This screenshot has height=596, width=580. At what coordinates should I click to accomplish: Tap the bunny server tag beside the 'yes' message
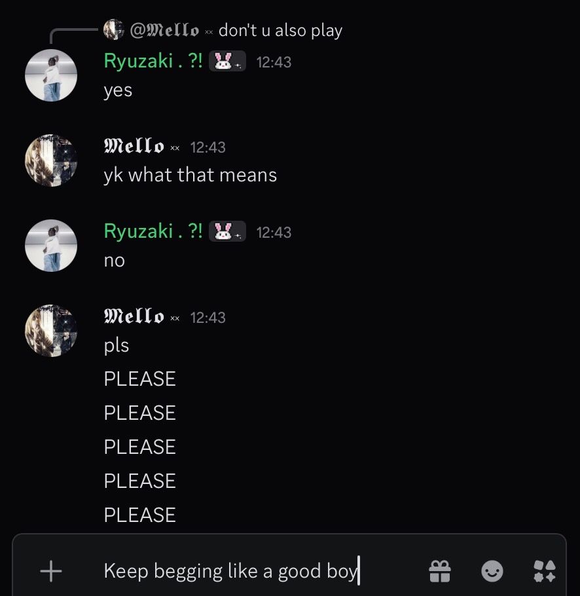[x=227, y=62]
